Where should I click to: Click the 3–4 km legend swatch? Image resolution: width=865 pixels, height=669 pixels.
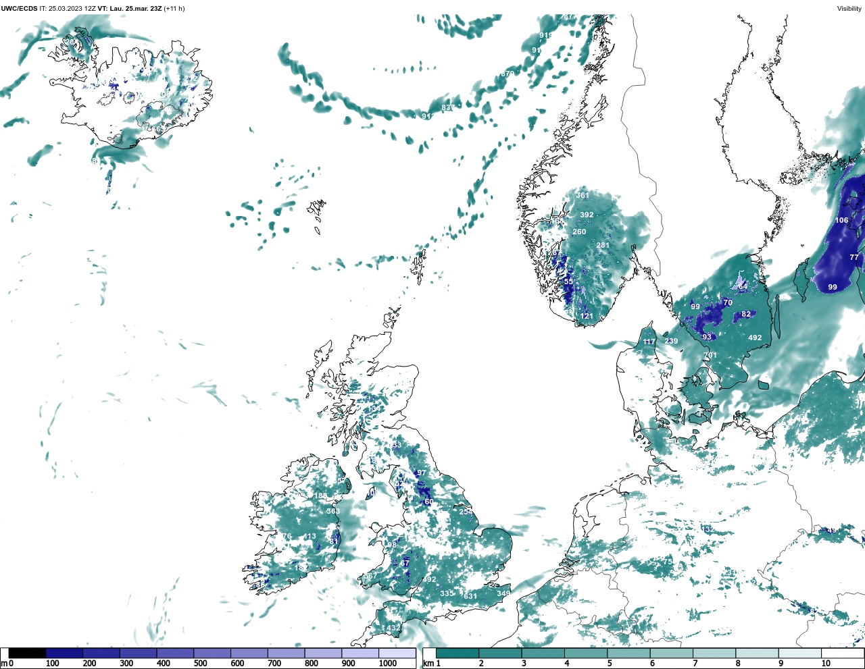click(543, 653)
